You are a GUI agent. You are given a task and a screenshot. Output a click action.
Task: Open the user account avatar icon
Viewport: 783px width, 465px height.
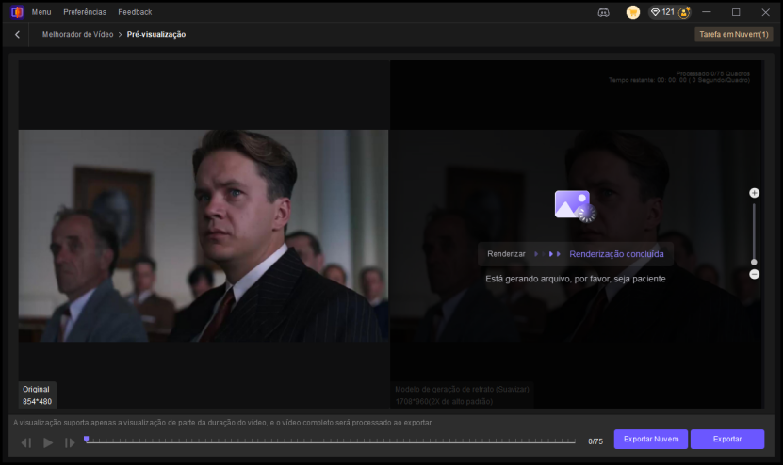point(684,12)
